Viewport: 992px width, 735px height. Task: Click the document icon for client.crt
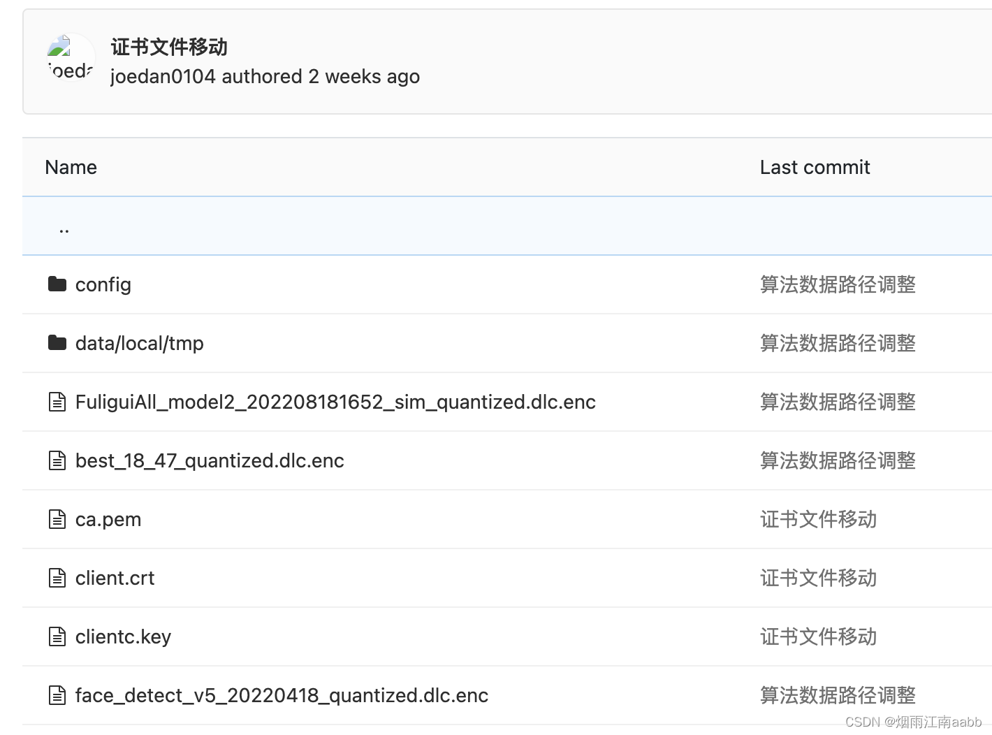pos(57,577)
